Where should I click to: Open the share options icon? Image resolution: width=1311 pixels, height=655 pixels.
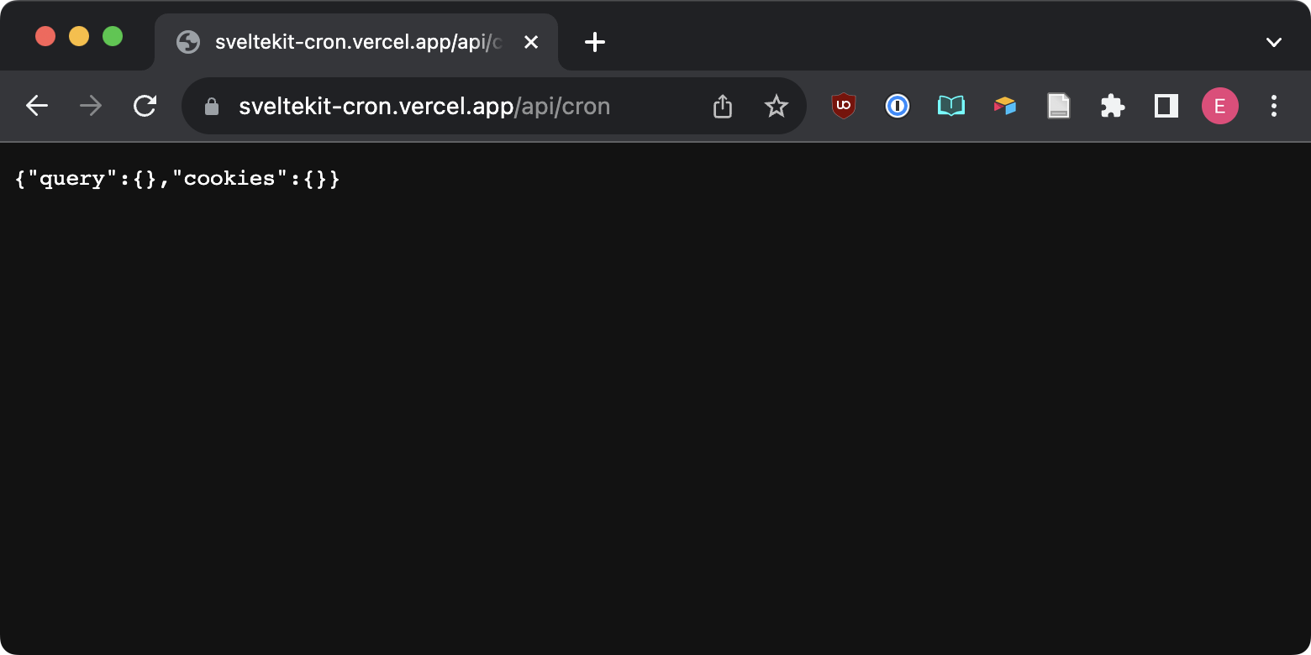click(x=722, y=106)
